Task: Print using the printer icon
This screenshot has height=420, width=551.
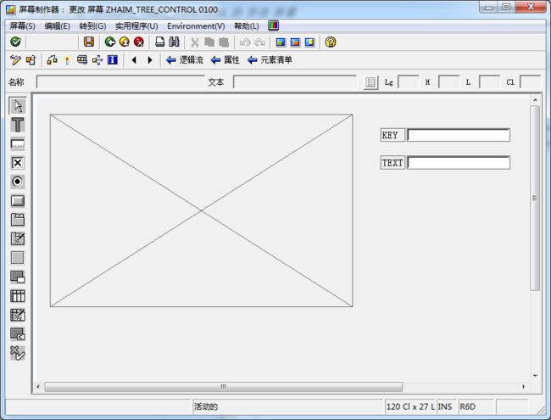Action: [x=160, y=42]
